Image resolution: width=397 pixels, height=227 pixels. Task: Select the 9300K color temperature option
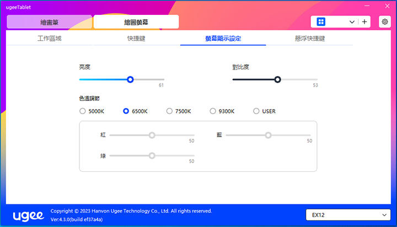[x=213, y=111]
